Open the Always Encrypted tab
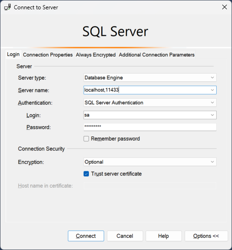 pyautogui.click(x=95, y=54)
